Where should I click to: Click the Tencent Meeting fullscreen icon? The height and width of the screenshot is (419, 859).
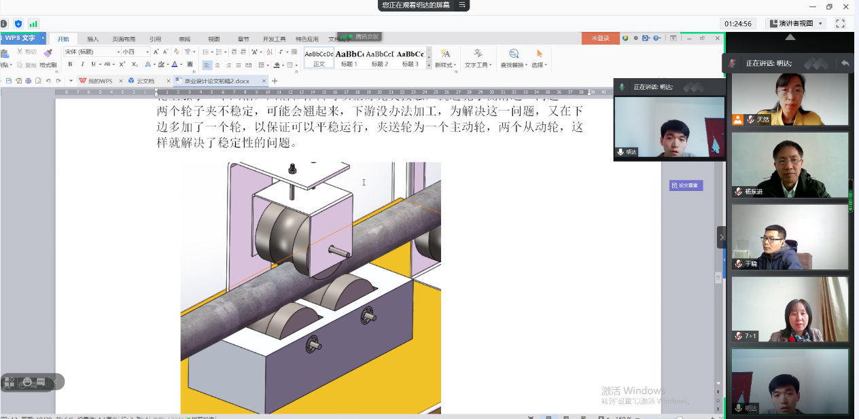click(840, 23)
